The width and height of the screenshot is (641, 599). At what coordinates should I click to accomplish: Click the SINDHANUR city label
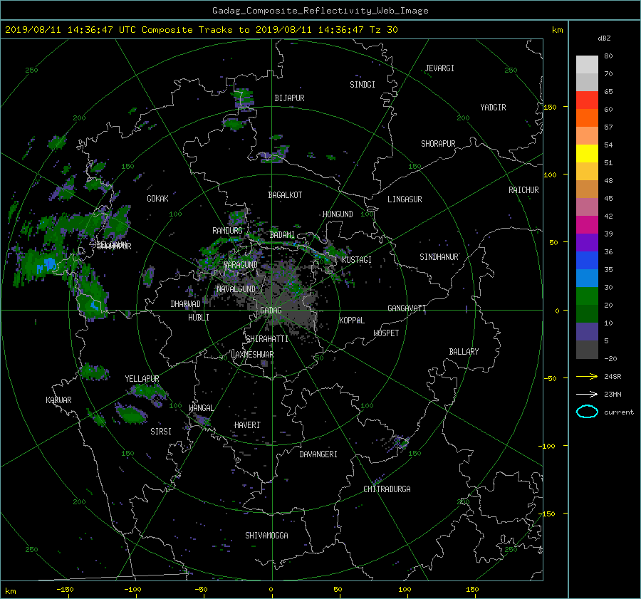439,257
